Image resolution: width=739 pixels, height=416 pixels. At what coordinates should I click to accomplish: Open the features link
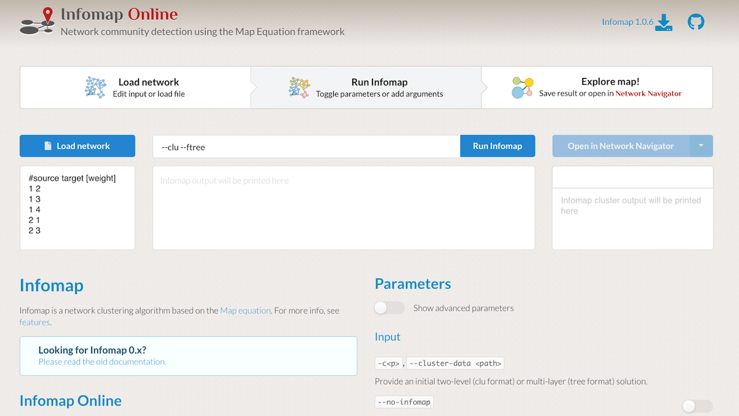[34, 322]
